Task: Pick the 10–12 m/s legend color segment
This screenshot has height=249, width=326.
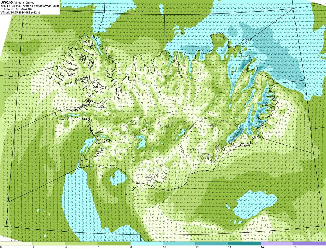Action: coord(179,244)
